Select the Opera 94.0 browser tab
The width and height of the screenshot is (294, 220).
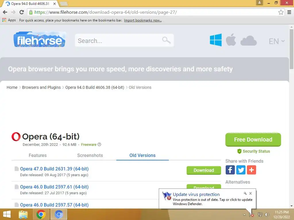(x=30, y=3)
